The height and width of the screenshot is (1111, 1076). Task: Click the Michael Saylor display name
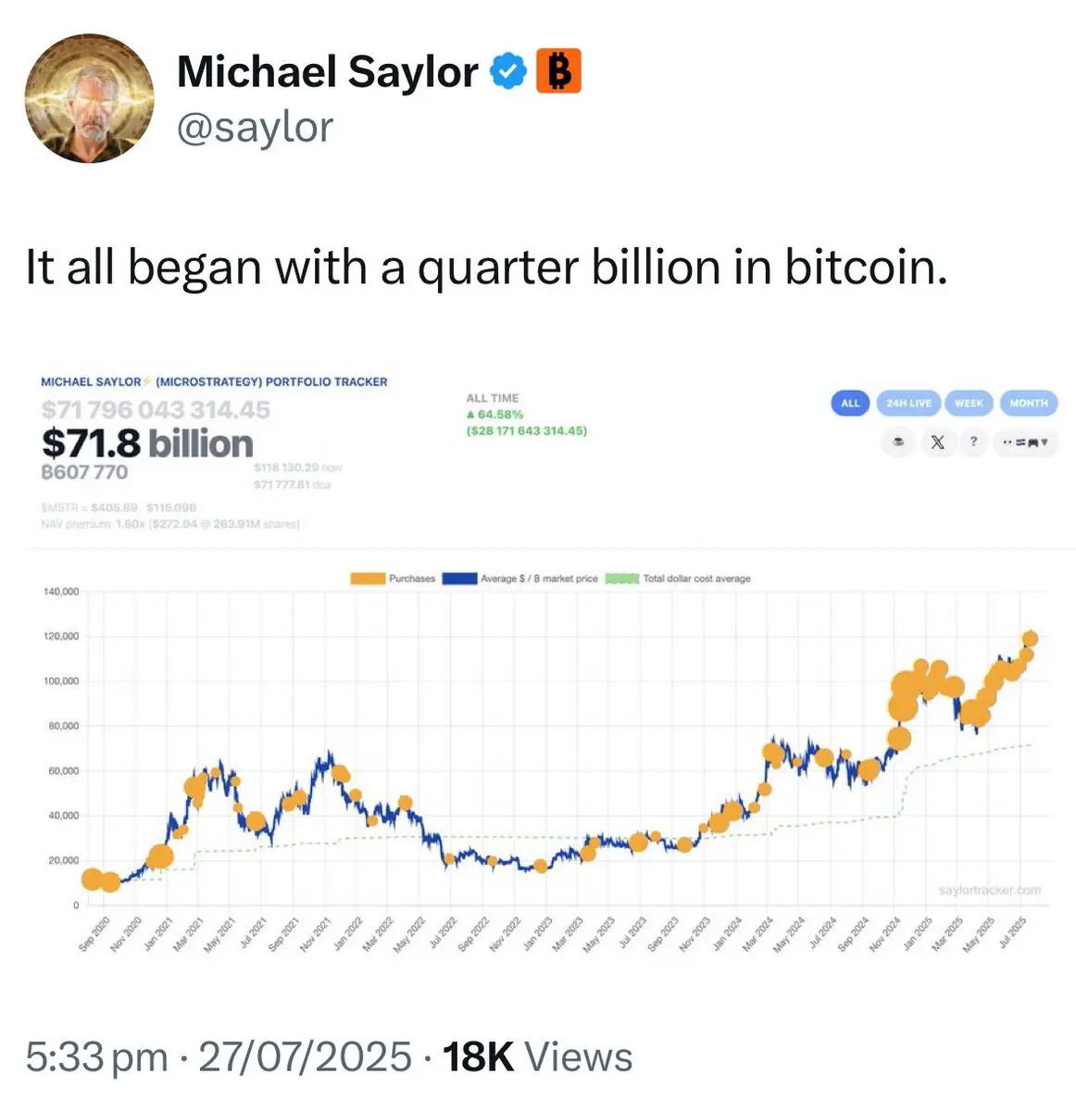(x=327, y=72)
